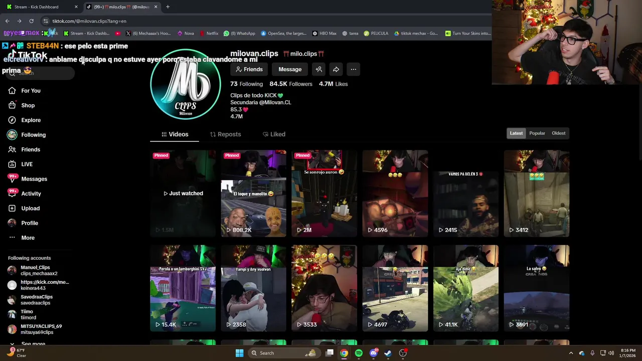Select the Latest sort option

(x=516, y=133)
